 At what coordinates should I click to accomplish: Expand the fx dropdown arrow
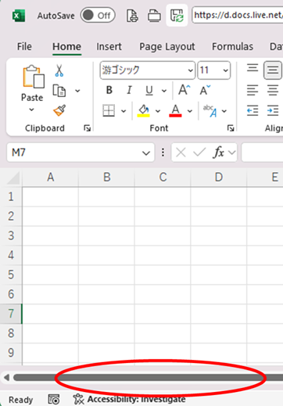(x=231, y=153)
